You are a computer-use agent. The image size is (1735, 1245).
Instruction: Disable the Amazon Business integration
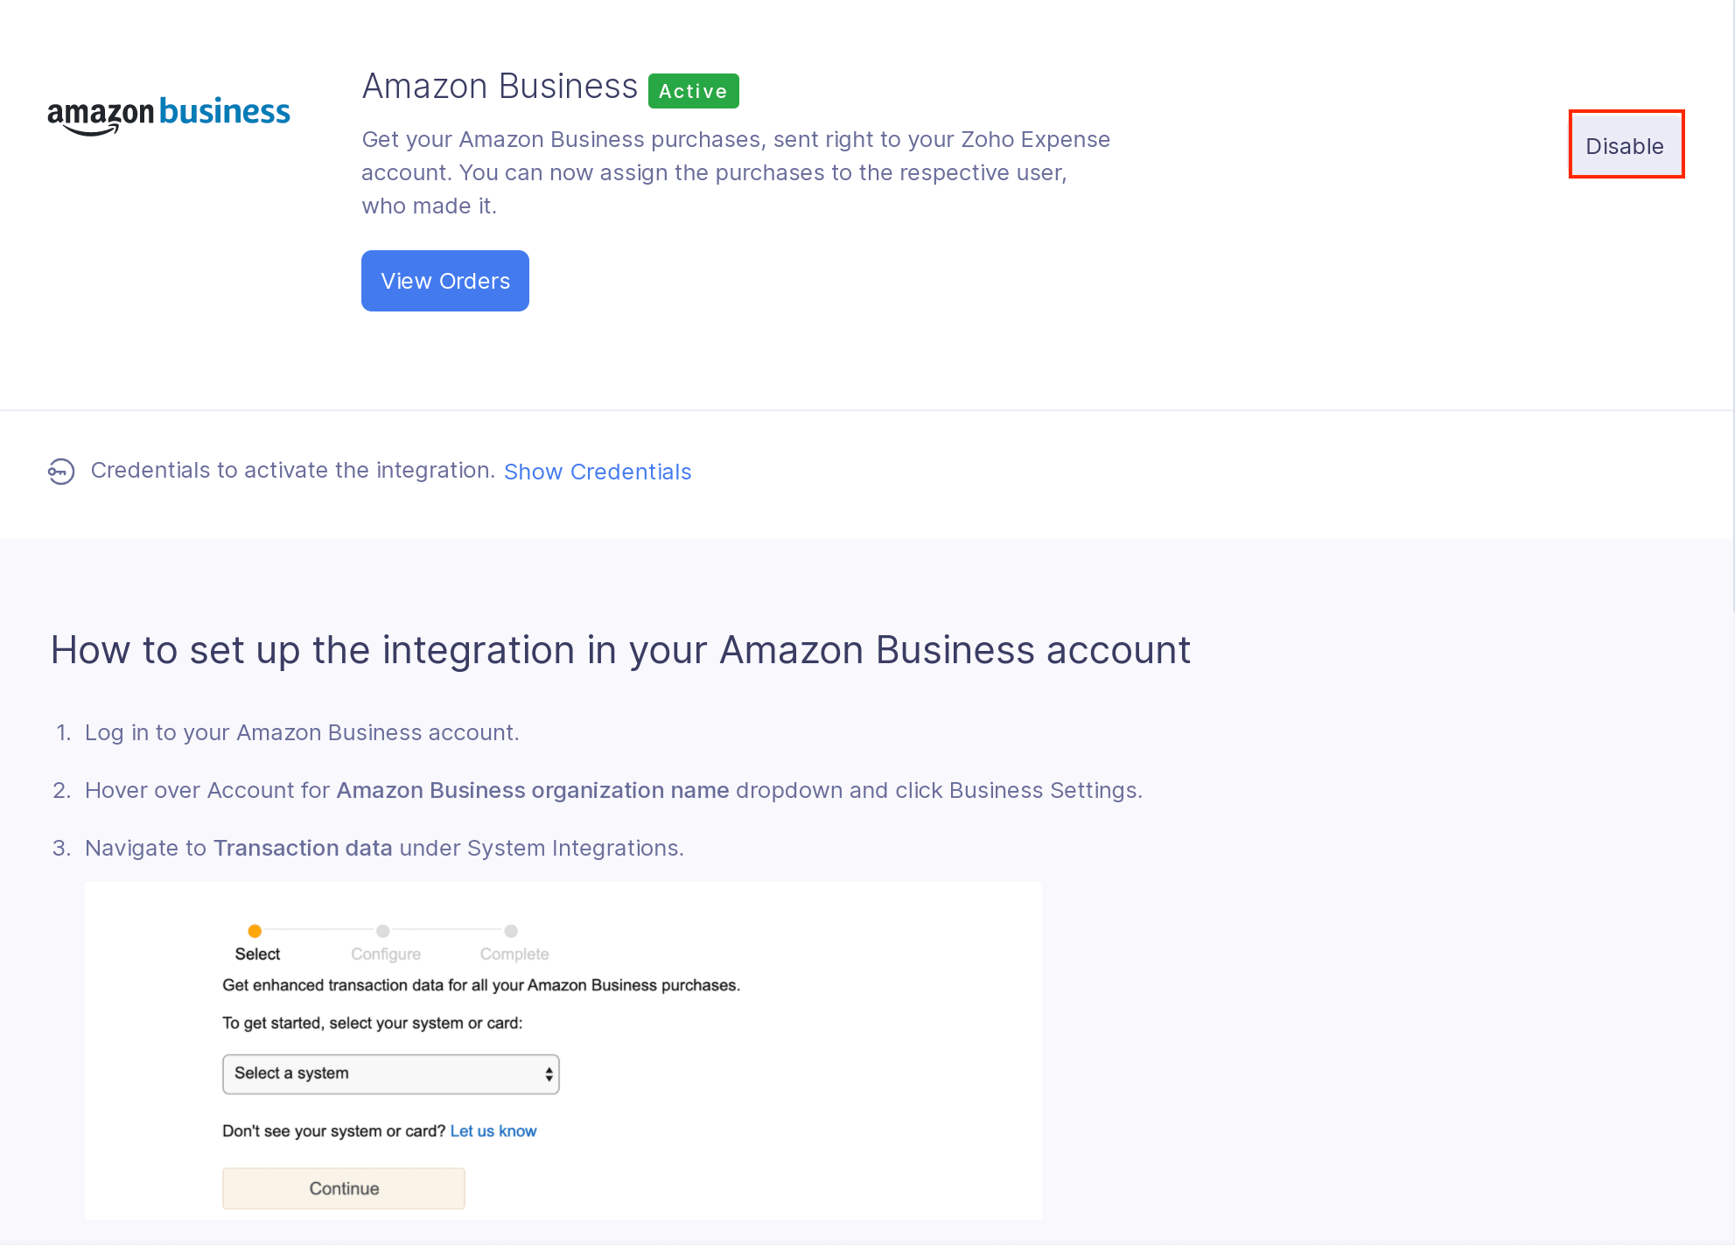click(x=1625, y=145)
